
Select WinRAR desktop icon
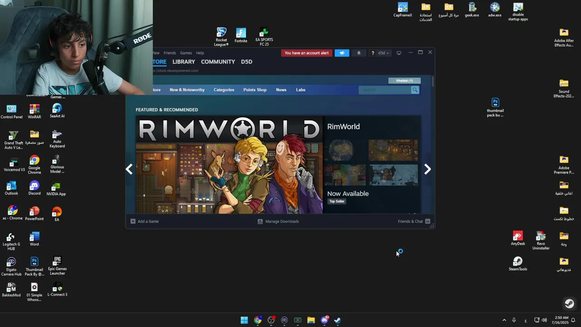tap(34, 111)
